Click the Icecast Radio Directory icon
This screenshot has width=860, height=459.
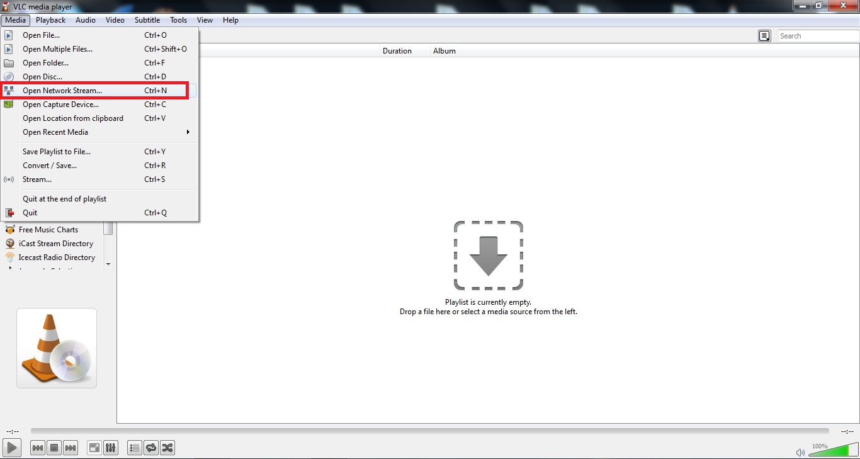[10, 258]
